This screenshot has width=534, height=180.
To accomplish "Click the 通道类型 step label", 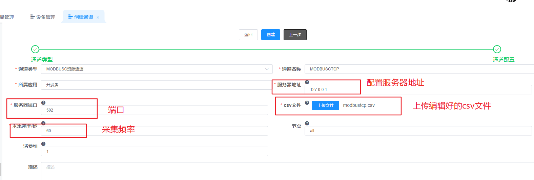I will pyautogui.click(x=42, y=60).
